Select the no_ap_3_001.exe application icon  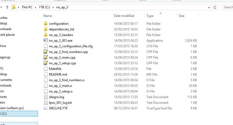coord(45,41)
